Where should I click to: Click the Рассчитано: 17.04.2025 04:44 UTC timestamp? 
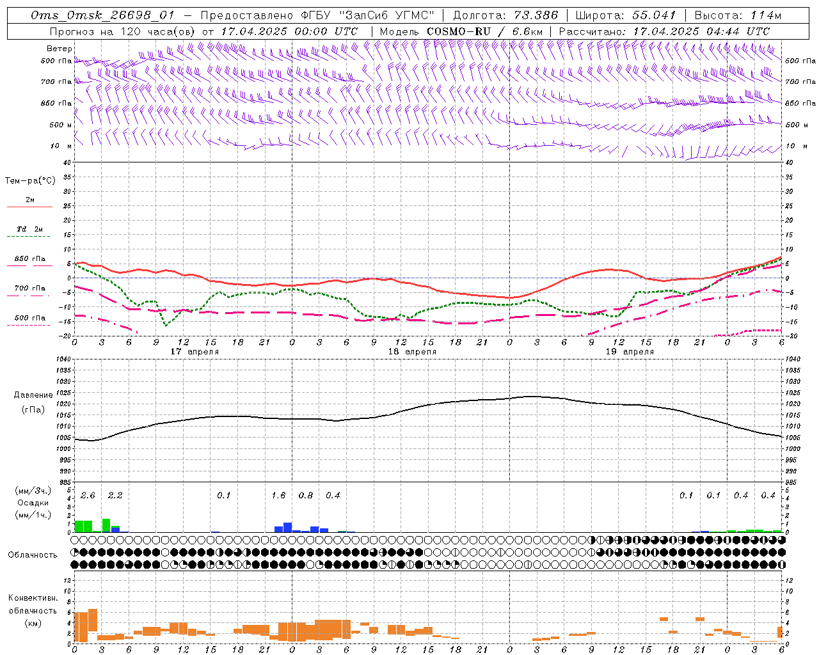pos(664,31)
